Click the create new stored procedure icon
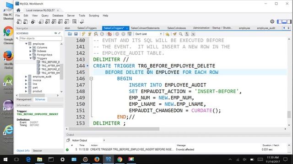 (60, 22)
